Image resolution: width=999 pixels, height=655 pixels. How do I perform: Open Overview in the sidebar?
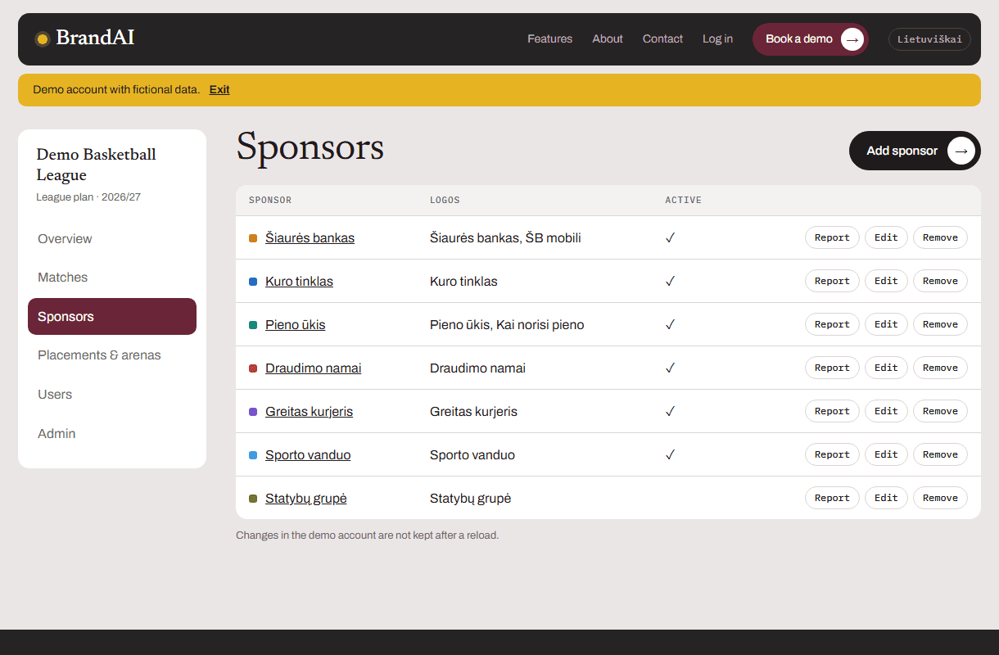click(x=112, y=239)
